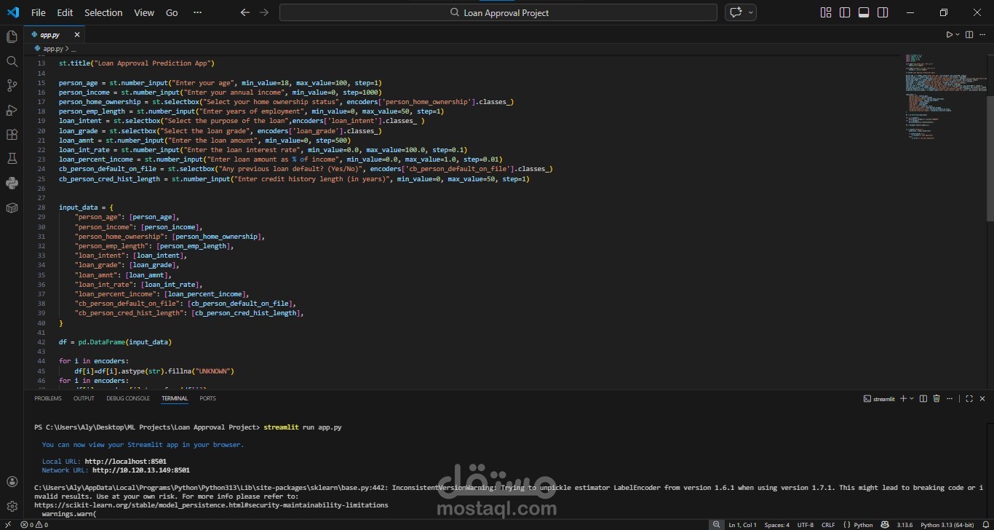Image resolution: width=994 pixels, height=530 pixels.
Task: Open the Selection menu
Action: tap(103, 12)
